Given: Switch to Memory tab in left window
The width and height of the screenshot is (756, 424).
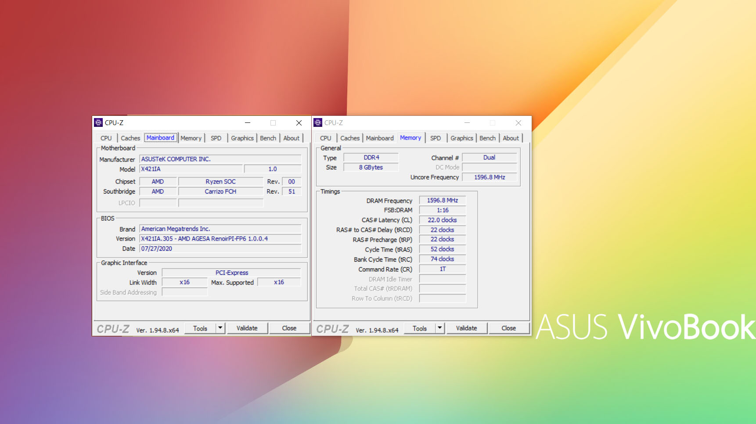Looking at the screenshot, I should [x=191, y=138].
